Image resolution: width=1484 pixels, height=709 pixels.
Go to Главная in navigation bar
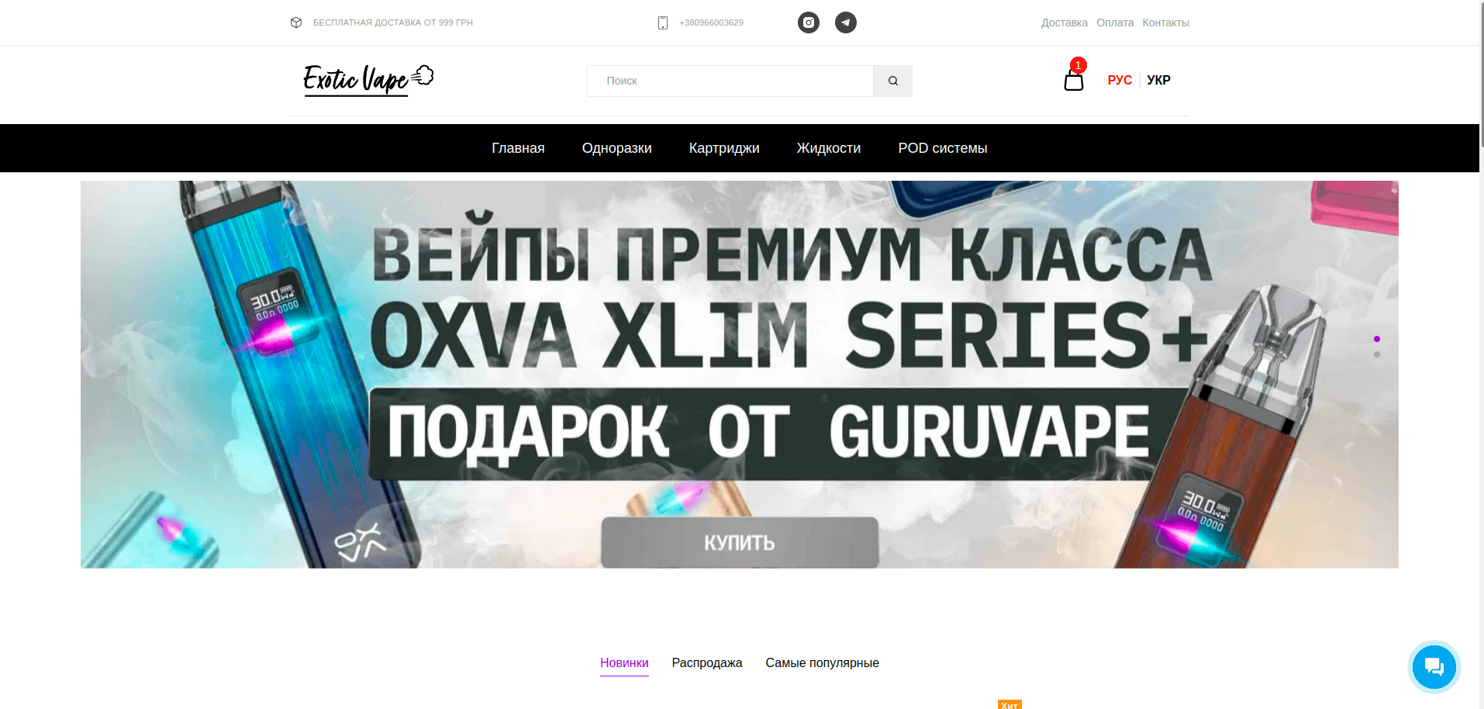[518, 148]
